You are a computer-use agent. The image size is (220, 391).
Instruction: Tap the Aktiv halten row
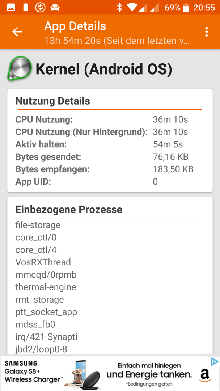110,144
